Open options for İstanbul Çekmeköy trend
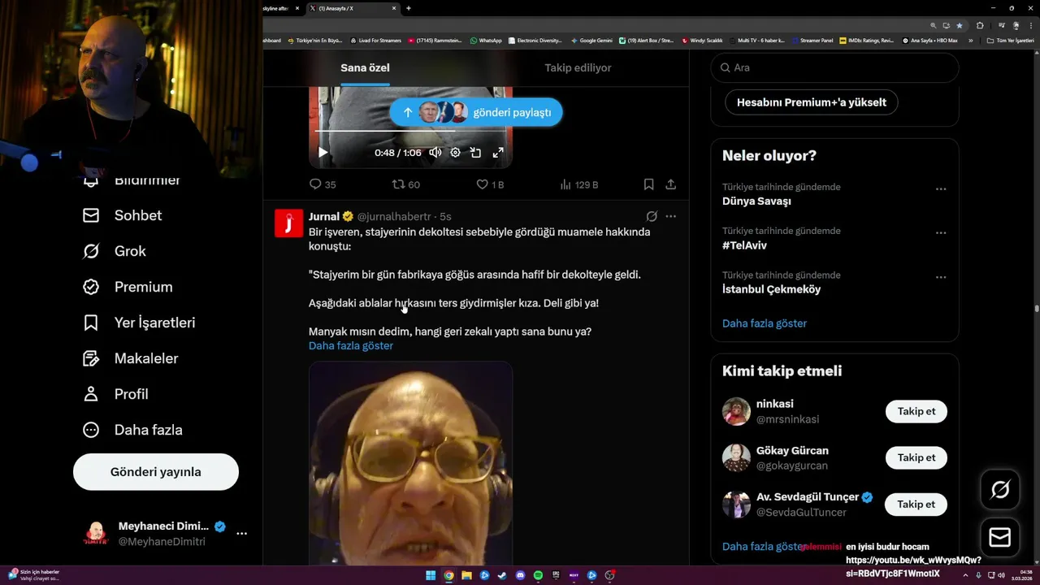1040x585 pixels. 941,276
